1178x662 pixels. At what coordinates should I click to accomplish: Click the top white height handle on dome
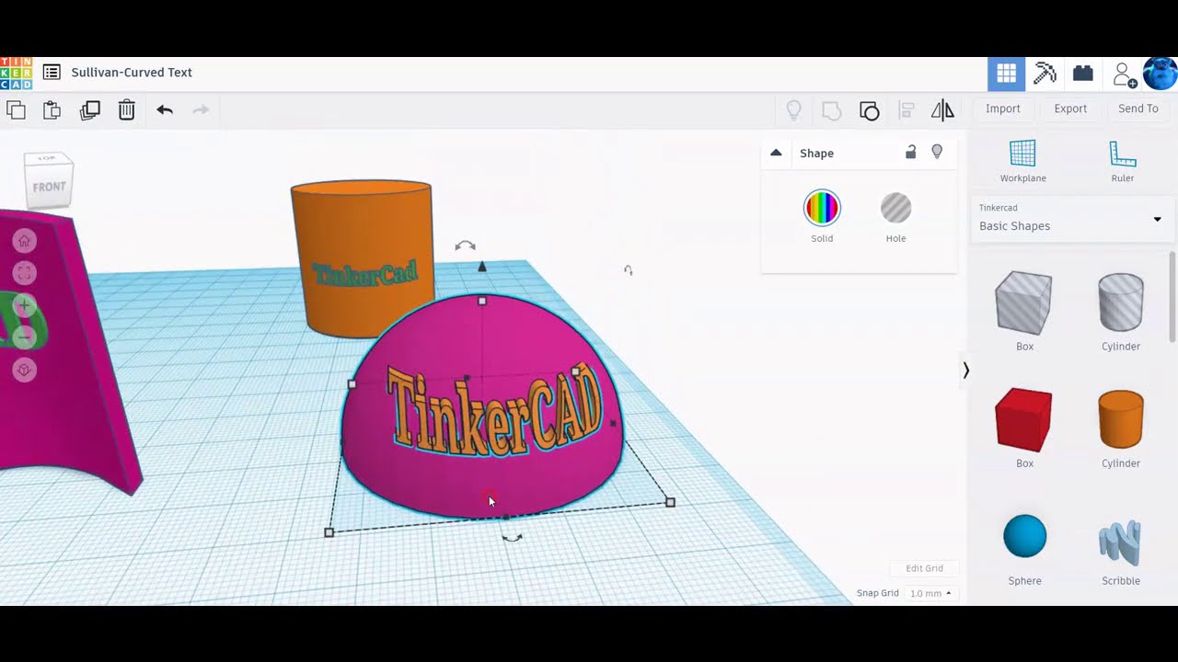click(x=482, y=301)
